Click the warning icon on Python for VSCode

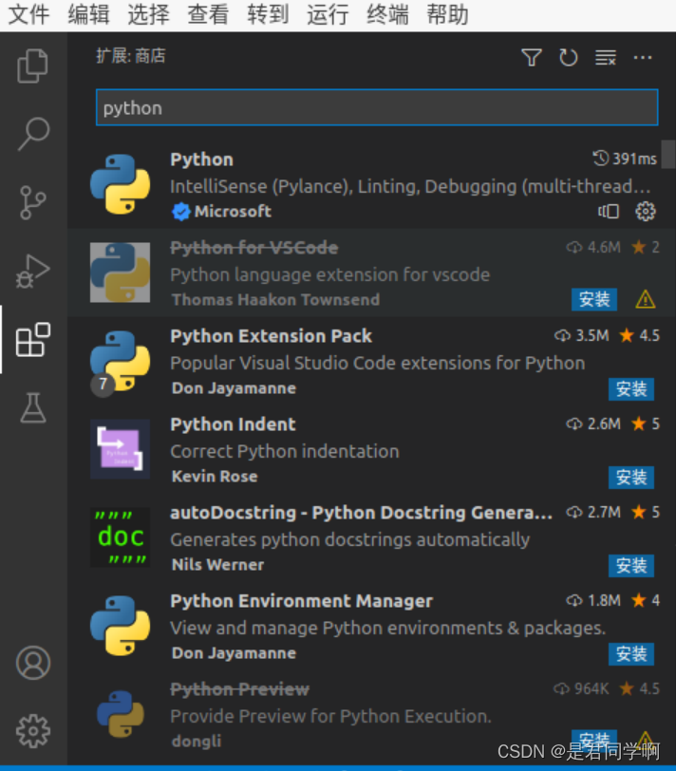coord(645,299)
